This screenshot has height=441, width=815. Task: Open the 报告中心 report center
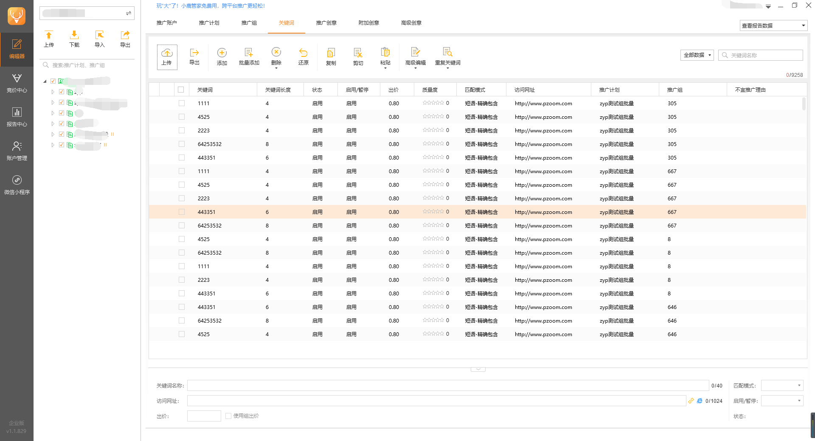click(x=17, y=117)
